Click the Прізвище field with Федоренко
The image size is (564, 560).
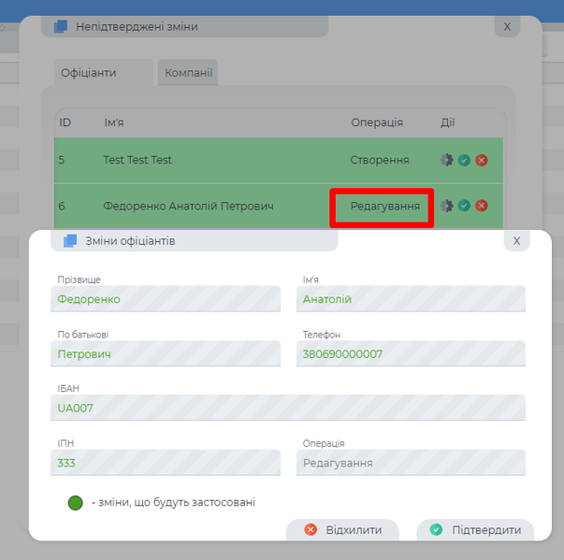(166, 299)
